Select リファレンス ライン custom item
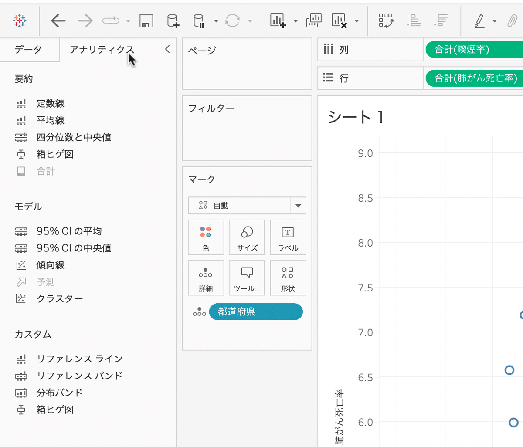 (x=80, y=359)
